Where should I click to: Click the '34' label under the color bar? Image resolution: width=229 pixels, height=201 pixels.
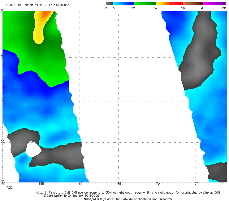(155, 8)
